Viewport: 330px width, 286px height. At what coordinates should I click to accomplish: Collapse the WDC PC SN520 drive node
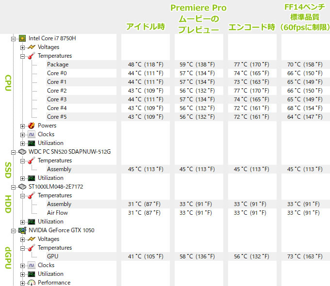click(13, 152)
